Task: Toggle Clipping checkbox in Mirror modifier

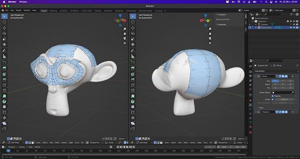Action: pos(273,96)
